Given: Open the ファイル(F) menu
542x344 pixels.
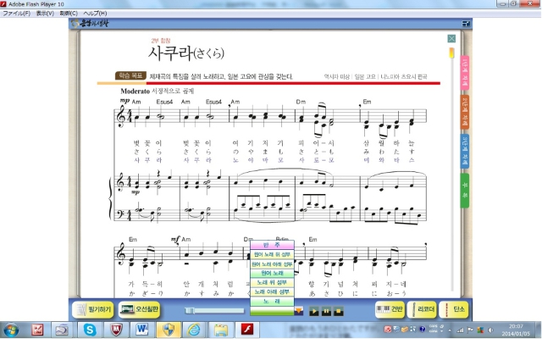Looking at the screenshot, I should [x=16, y=14].
